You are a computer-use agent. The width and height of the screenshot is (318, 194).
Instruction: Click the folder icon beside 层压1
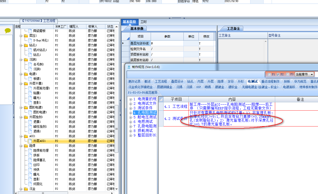[26, 36]
